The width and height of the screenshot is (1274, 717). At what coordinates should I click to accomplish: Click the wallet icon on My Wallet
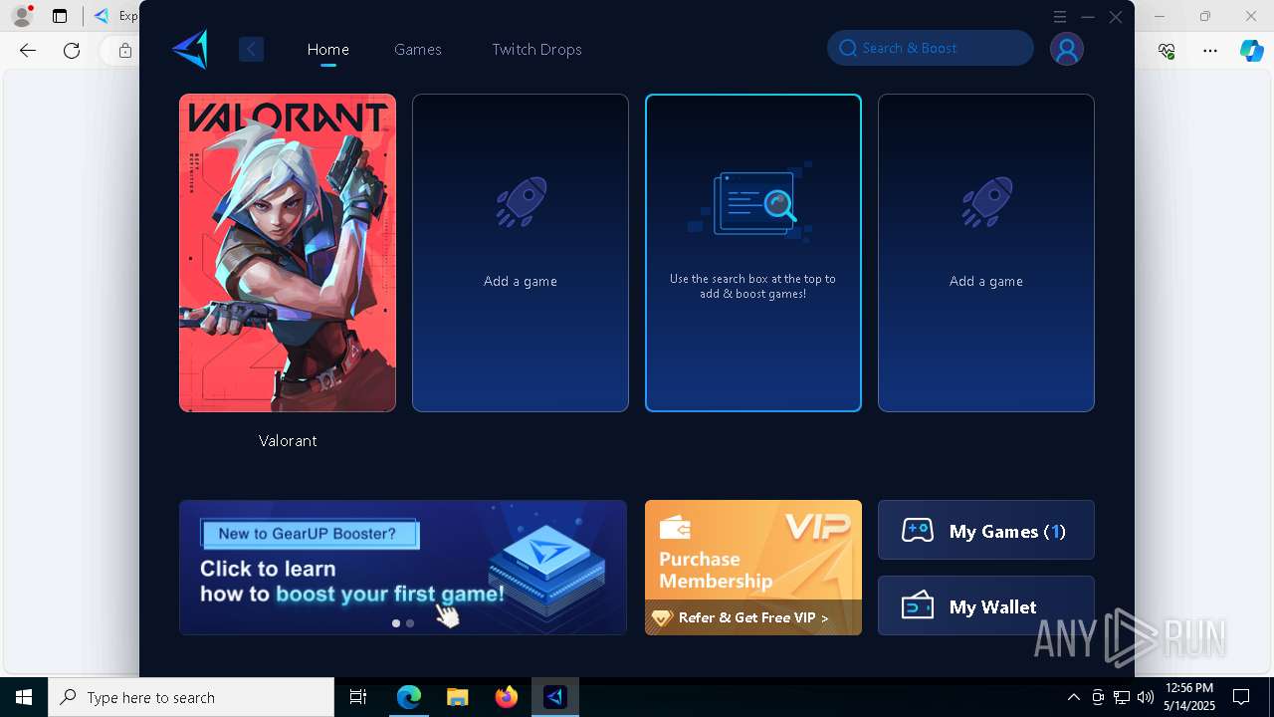point(918,605)
